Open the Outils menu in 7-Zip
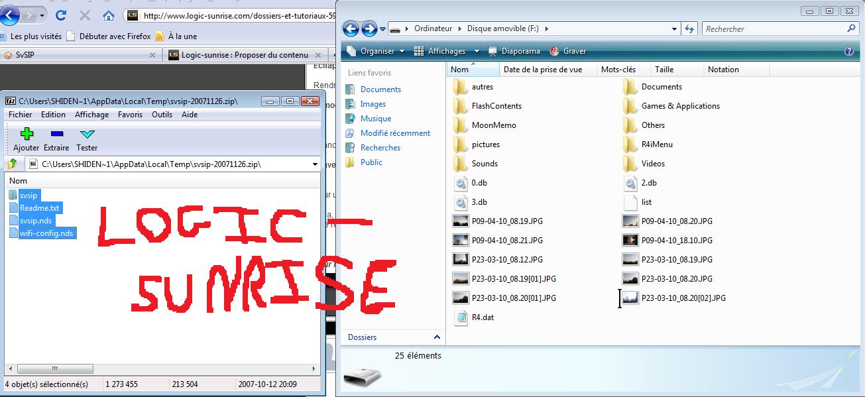This screenshot has width=865, height=397. [x=162, y=115]
